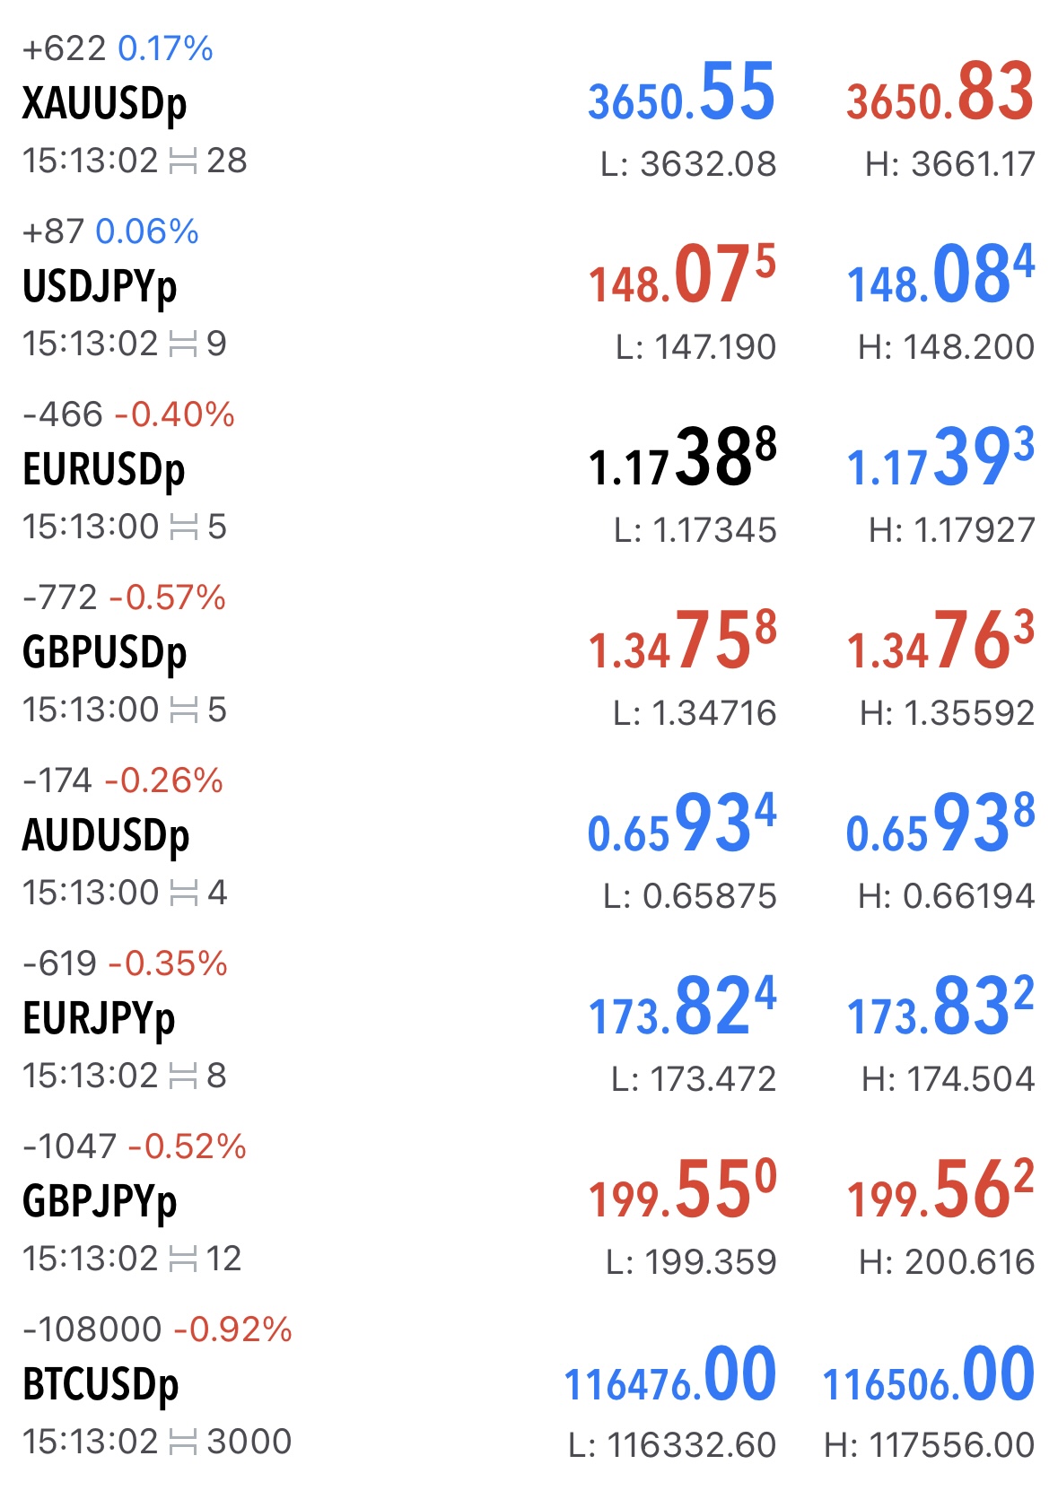This screenshot has width=1058, height=1508.
Task: Click the spread icon in the GBPUSDp row
Action: click(182, 710)
